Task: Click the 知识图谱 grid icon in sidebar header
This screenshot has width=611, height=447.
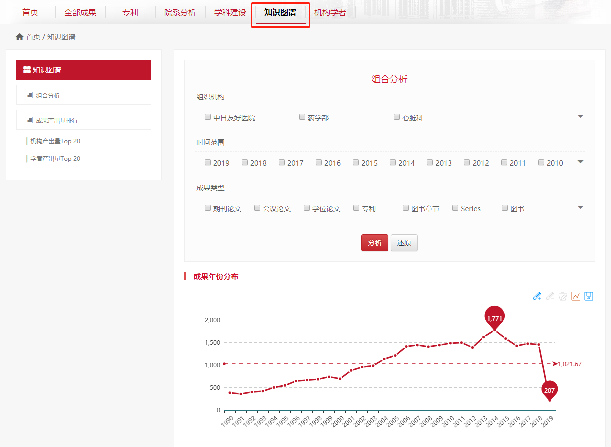Action: click(x=27, y=70)
